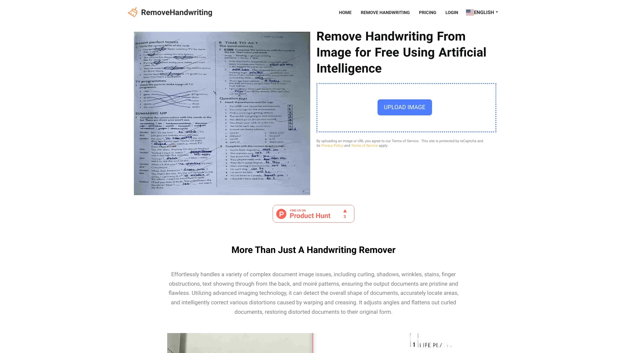
Task: Click the HOME menu item
Action: 345,12
